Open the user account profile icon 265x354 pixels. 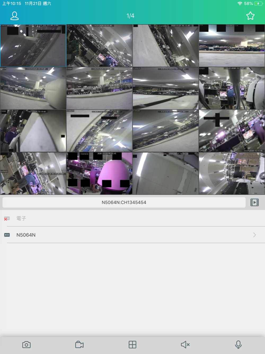tap(15, 16)
